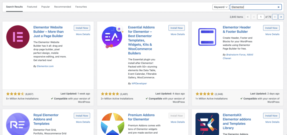Click the star rating with 6,807 reviews
This screenshot has width=287, height=135.
[15, 94]
